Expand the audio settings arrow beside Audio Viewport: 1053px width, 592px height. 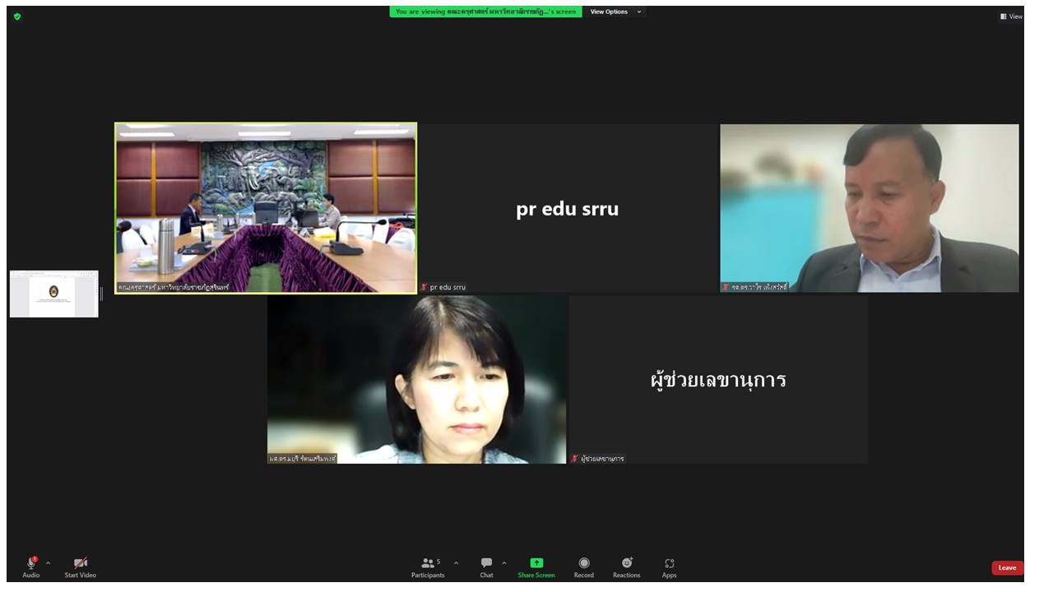pos(48,563)
